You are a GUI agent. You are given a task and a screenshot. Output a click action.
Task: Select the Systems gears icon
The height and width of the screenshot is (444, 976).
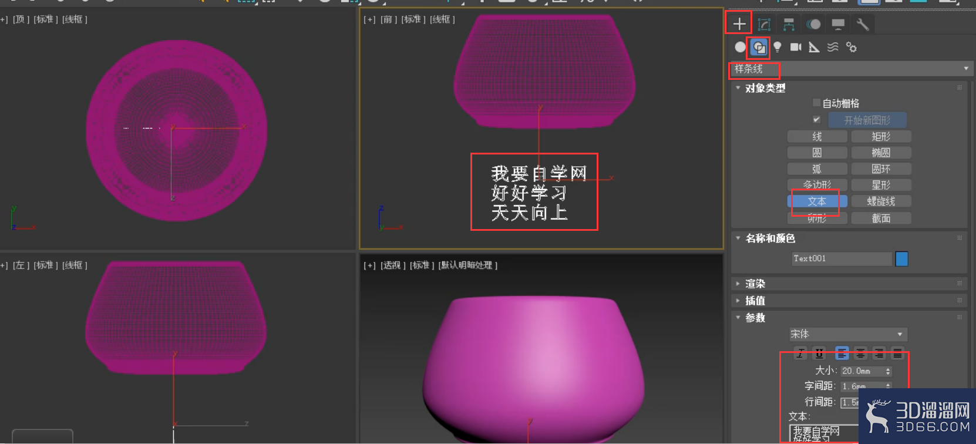tap(852, 47)
